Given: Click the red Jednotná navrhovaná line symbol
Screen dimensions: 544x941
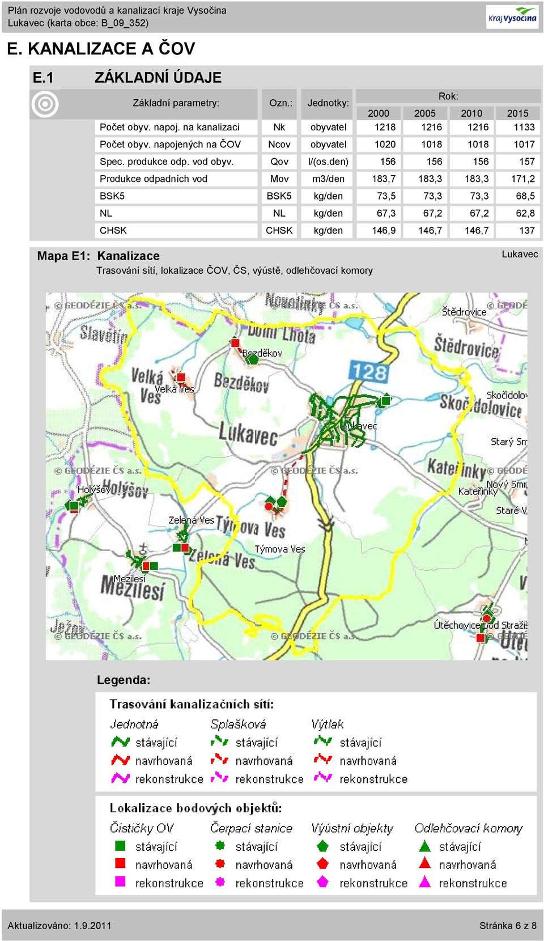Looking at the screenshot, I should (121, 760).
